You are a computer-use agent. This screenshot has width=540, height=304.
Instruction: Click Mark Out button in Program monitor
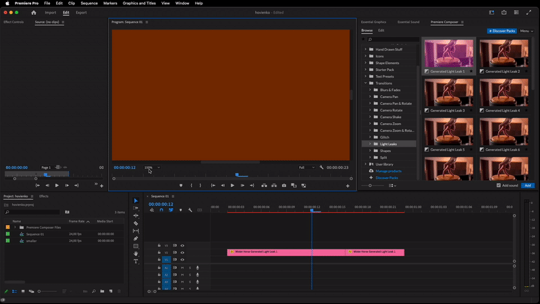pyautogui.click(x=200, y=185)
